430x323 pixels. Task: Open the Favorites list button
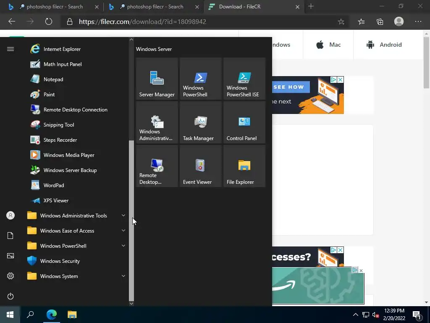[x=361, y=22]
